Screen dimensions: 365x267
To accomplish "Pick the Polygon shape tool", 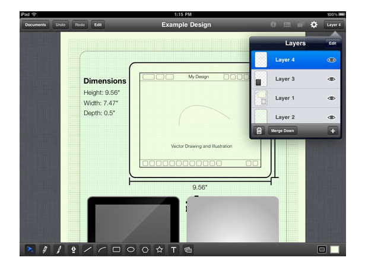I will click(x=145, y=250).
